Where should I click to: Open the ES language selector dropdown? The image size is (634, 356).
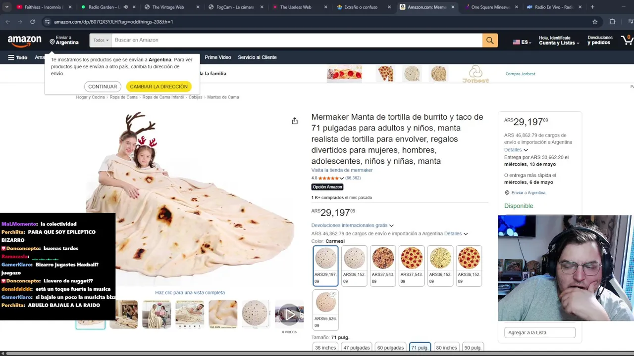(522, 43)
